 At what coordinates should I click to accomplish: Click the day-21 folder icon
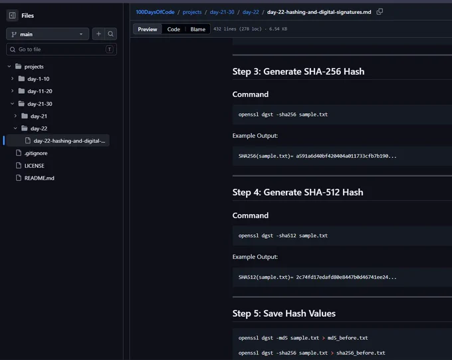[25, 116]
